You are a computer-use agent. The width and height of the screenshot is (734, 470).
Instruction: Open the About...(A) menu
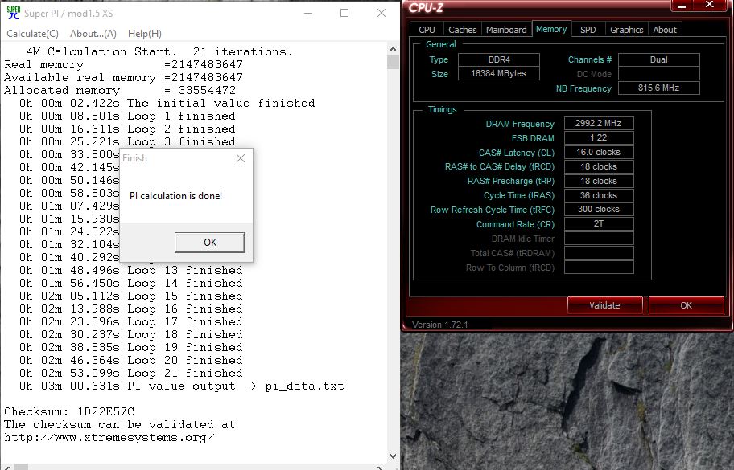pos(93,34)
